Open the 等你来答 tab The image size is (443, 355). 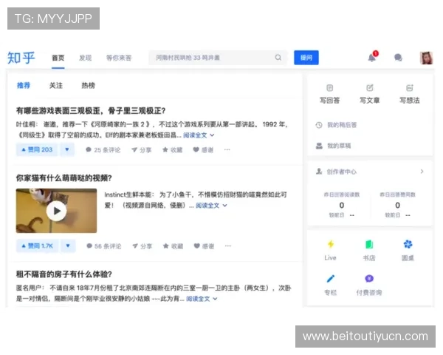coord(119,58)
